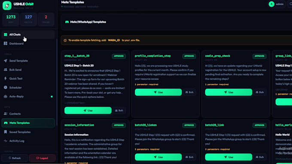Click the Contacts people icon
Viewport: 292px width, 164px height.
point(6,113)
